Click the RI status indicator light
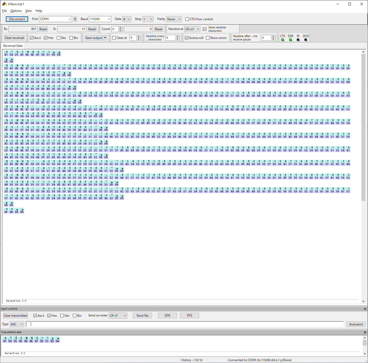The width and height of the screenshot is (368, 363). [x=298, y=40]
